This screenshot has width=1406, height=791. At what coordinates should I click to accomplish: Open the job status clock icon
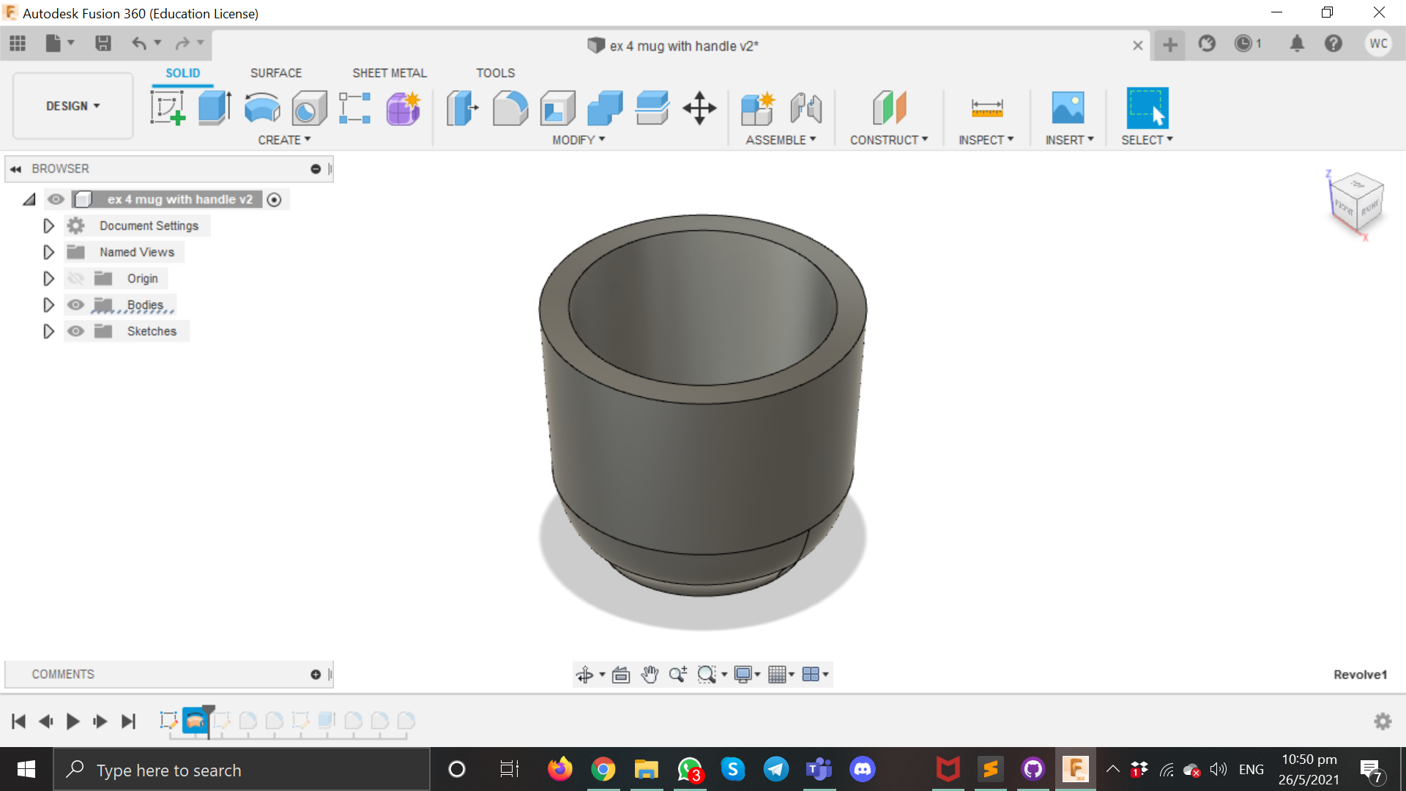(1243, 44)
